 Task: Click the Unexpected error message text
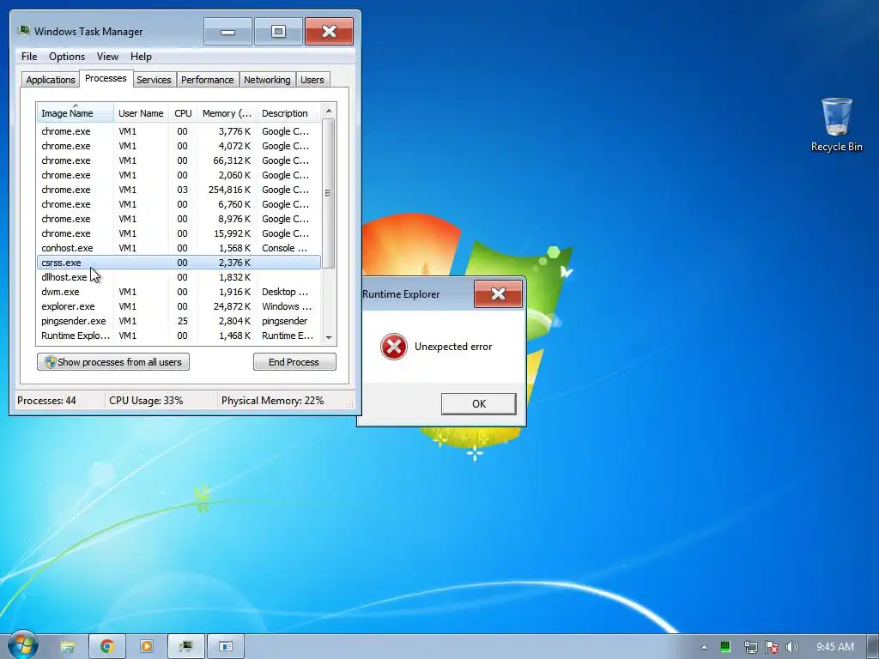point(453,347)
